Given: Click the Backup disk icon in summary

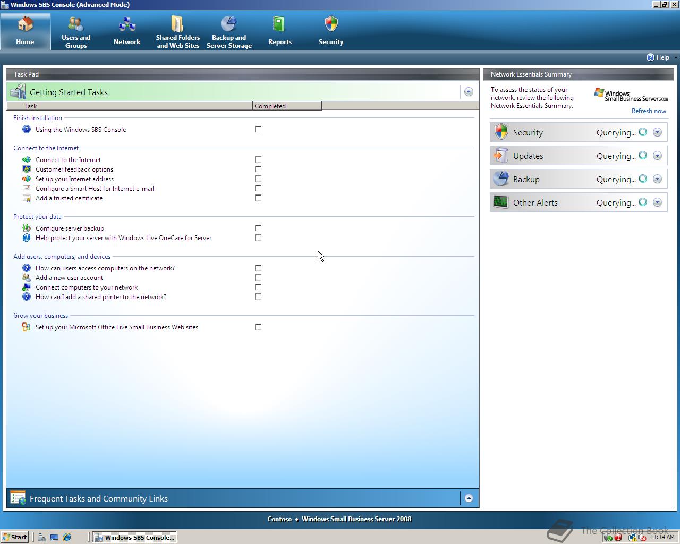Looking at the screenshot, I should (x=501, y=178).
